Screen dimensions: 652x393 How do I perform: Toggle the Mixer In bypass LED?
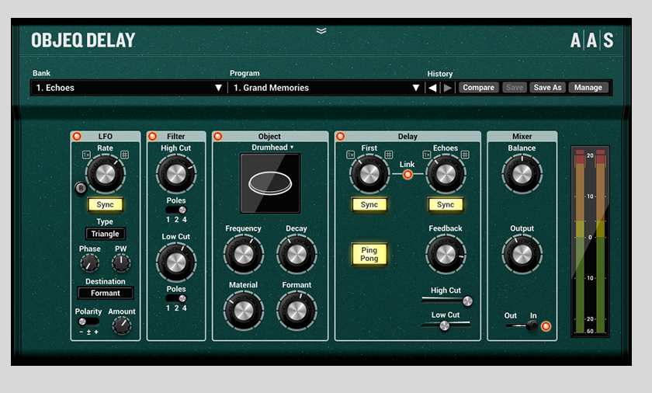(546, 326)
